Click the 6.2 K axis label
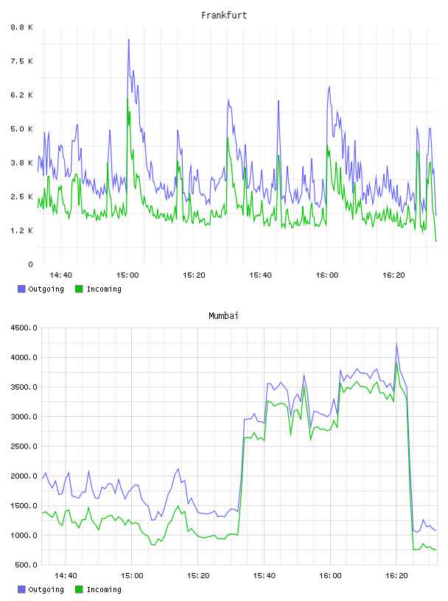This screenshot has width=448, height=601. pos(21,95)
